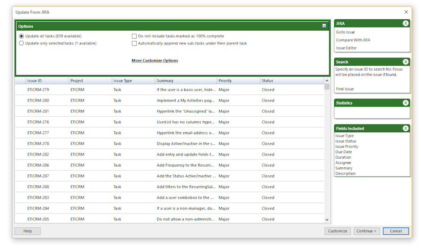Image resolution: width=421 pixels, height=249 pixels.
Task: Sort by Status column header
Action: tap(292, 80)
